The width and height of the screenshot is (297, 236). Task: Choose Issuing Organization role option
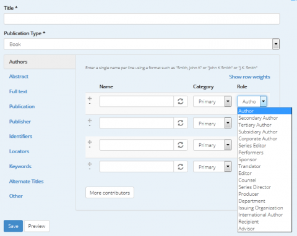click(264, 208)
